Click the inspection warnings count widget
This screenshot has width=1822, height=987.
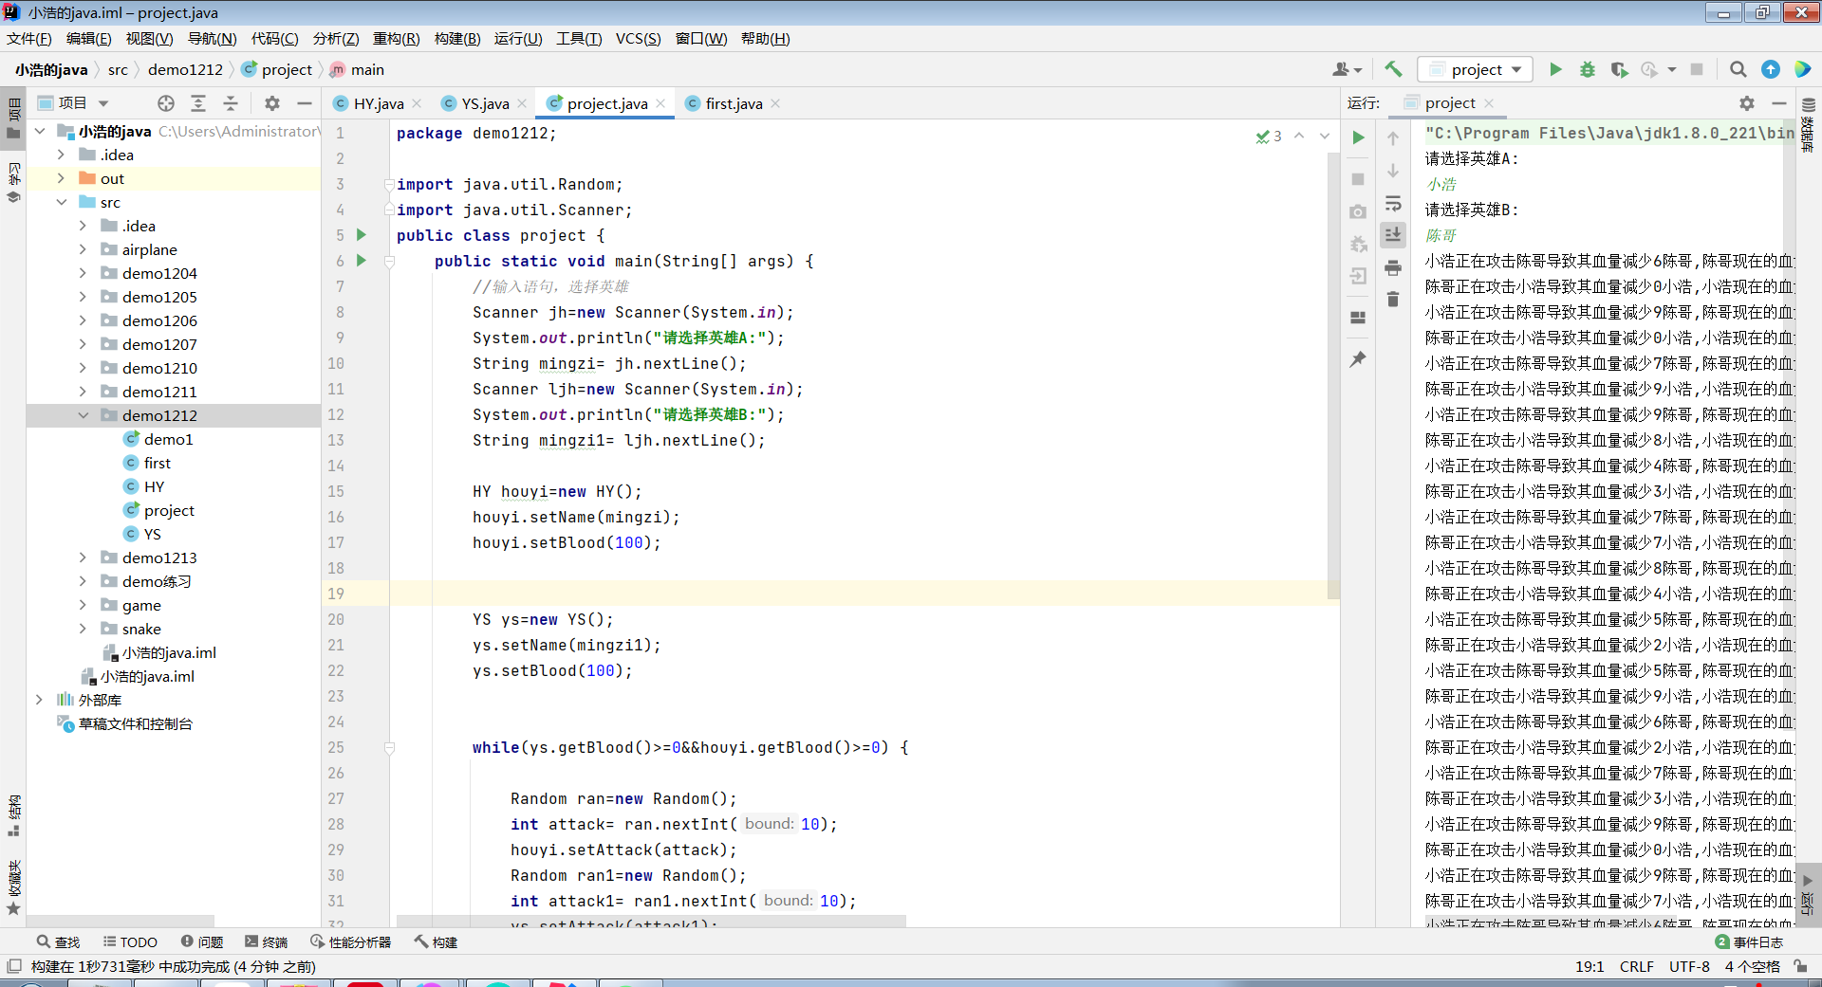tap(1269, 136)
